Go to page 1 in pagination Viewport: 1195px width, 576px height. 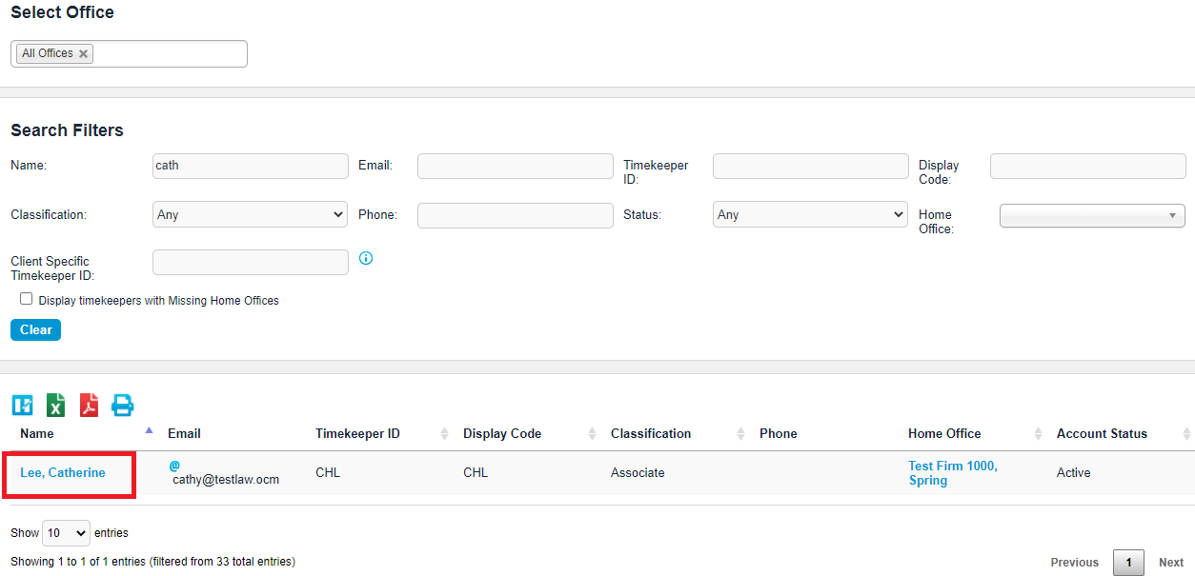1128,563
